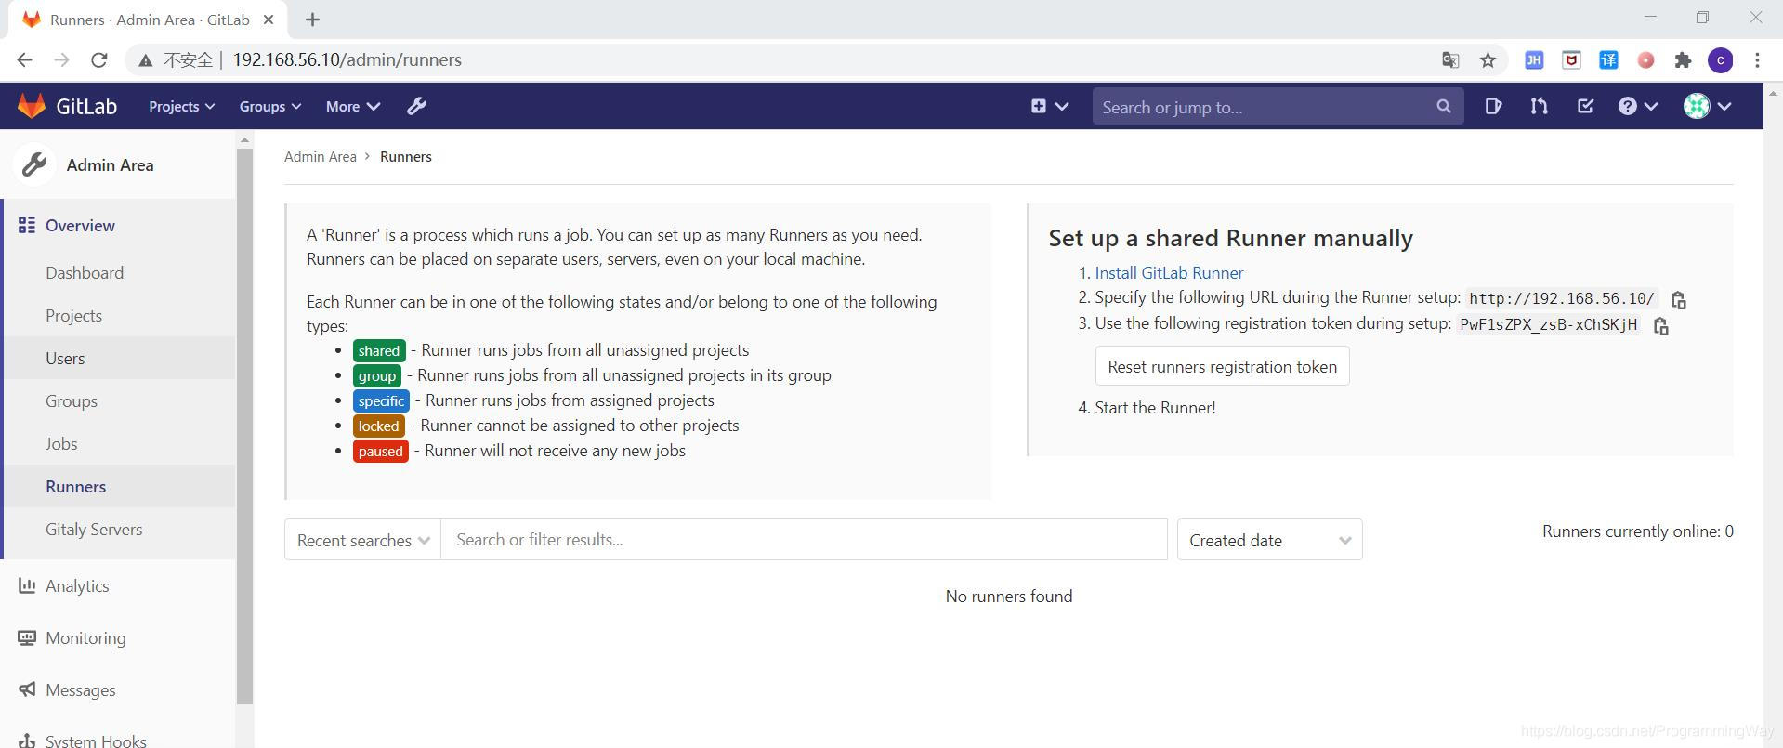The image size is (1783, 748).
Task: Open the Chrome extensions puzzle icon
Action: [x=1683, y=60]
